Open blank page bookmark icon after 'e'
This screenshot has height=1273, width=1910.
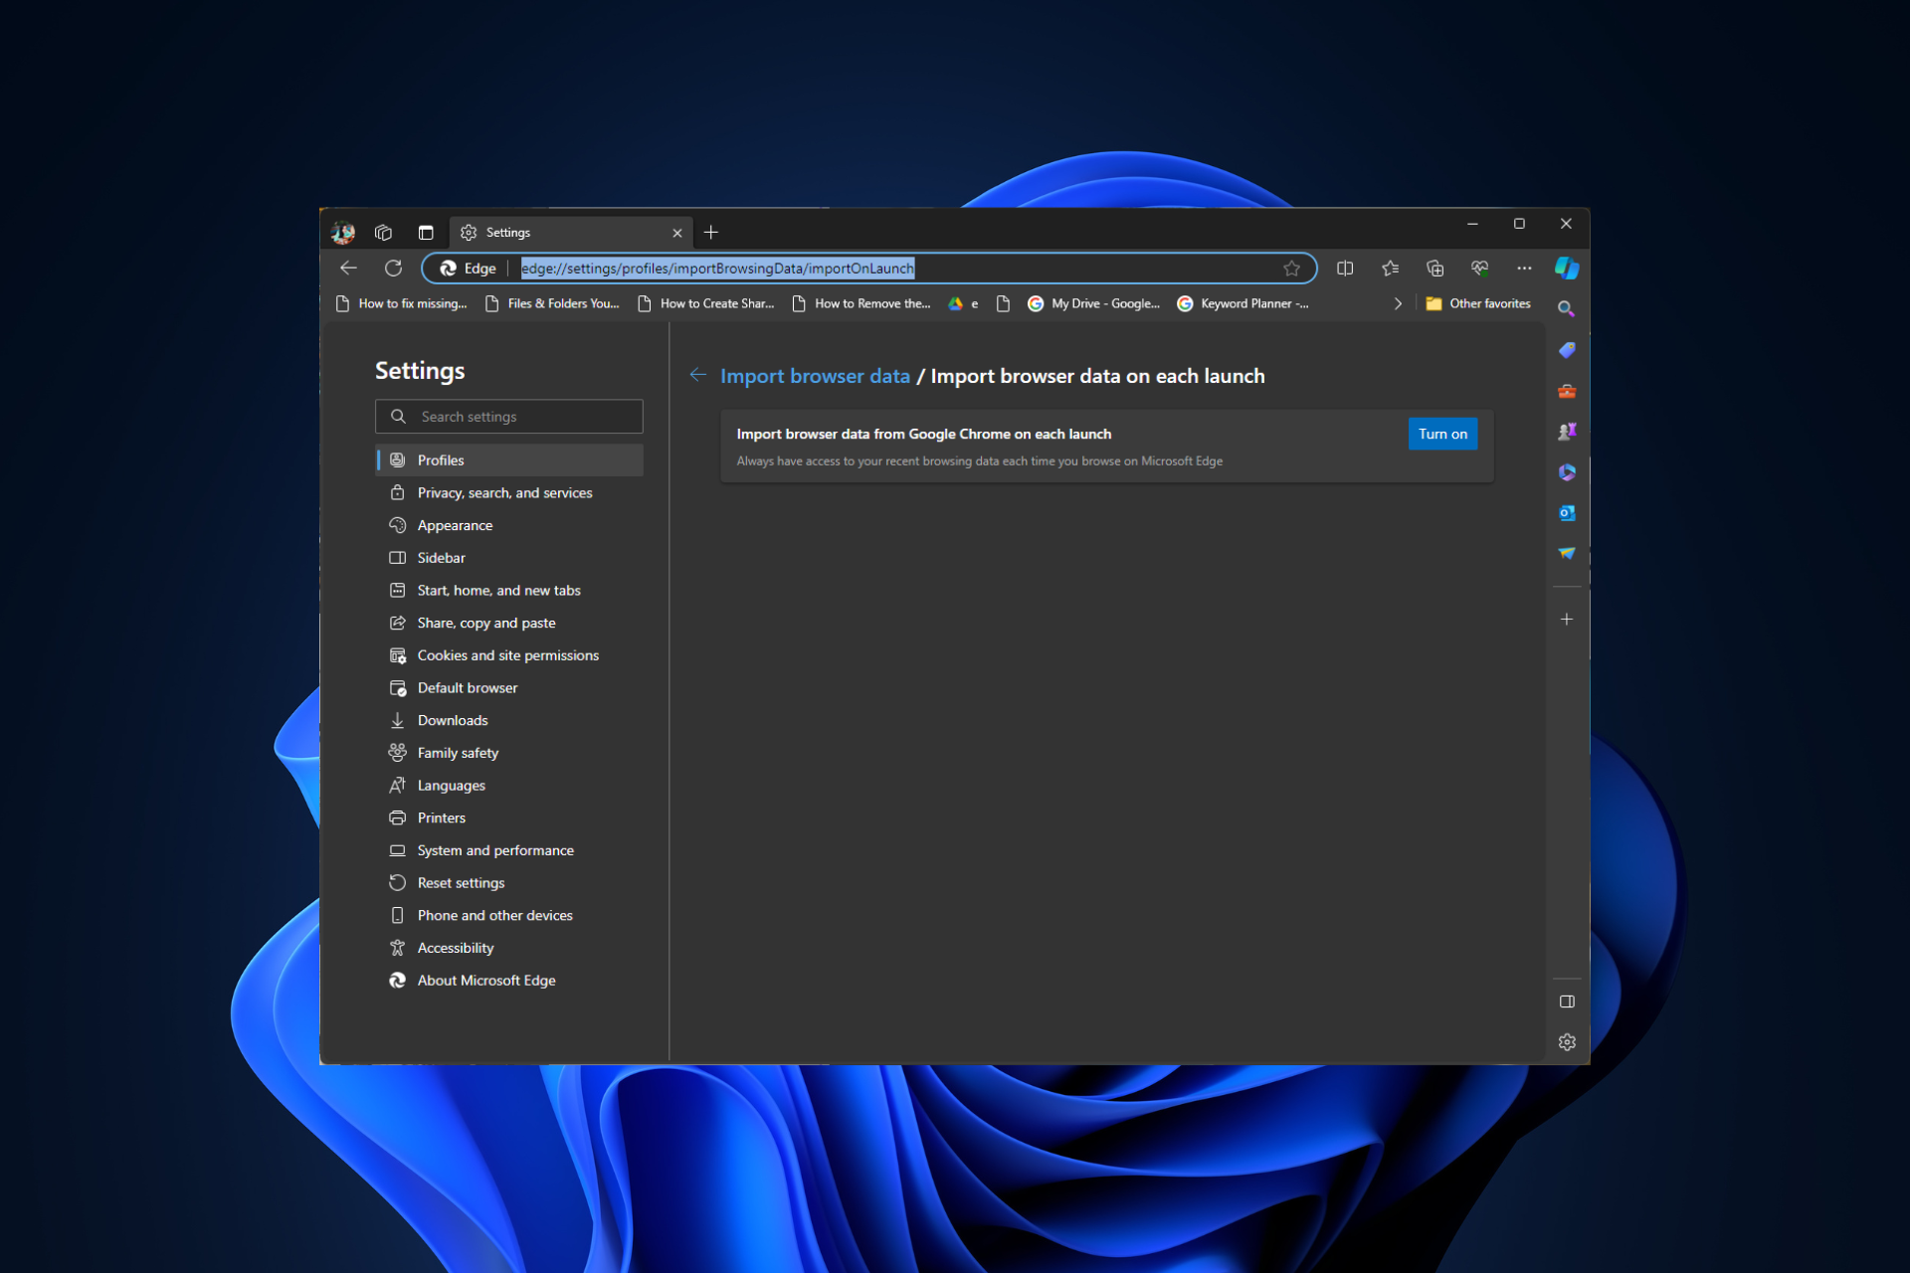1003,304
